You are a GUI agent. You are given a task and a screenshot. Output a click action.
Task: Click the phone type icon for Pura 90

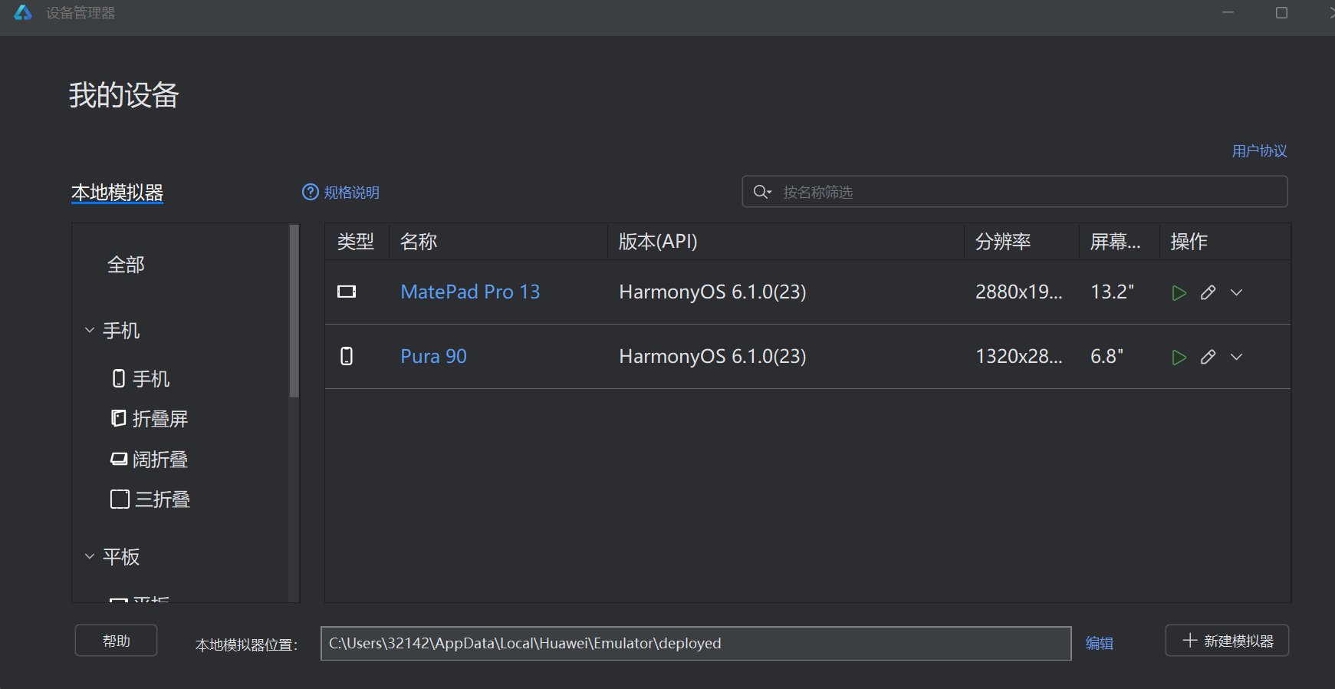click(x=347, y=356)
